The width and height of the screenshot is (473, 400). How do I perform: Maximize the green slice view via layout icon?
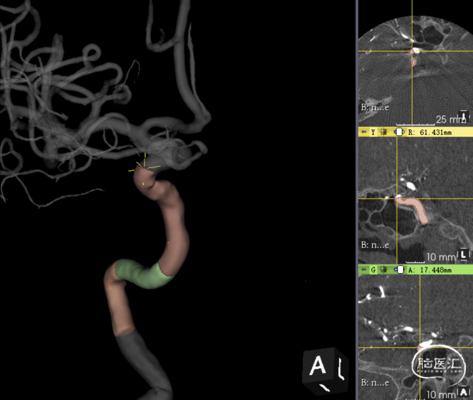[x=384, y=270]
